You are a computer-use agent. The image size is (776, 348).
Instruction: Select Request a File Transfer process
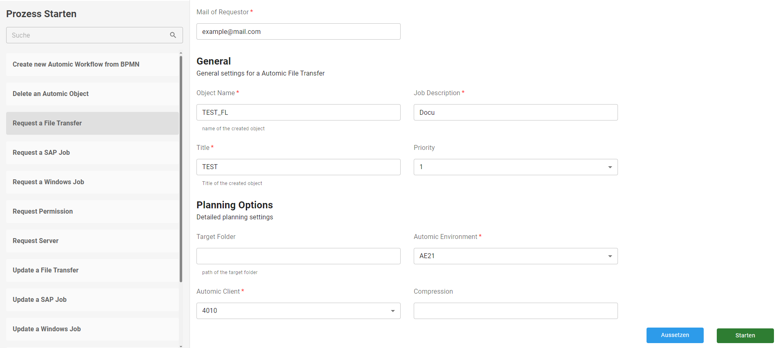click(92, 123)
